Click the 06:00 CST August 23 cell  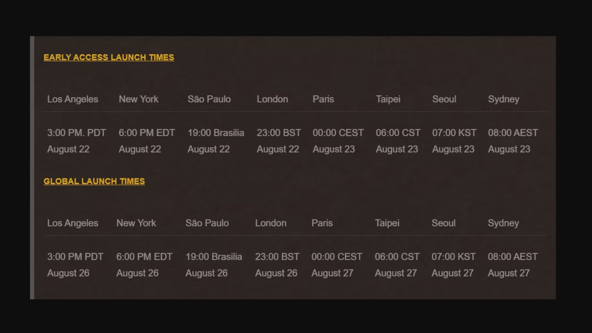click(x=398, y=141)
